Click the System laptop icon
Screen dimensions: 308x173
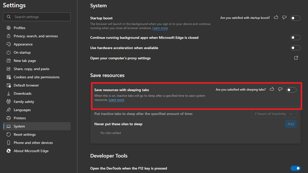click(x=9, y=126)
